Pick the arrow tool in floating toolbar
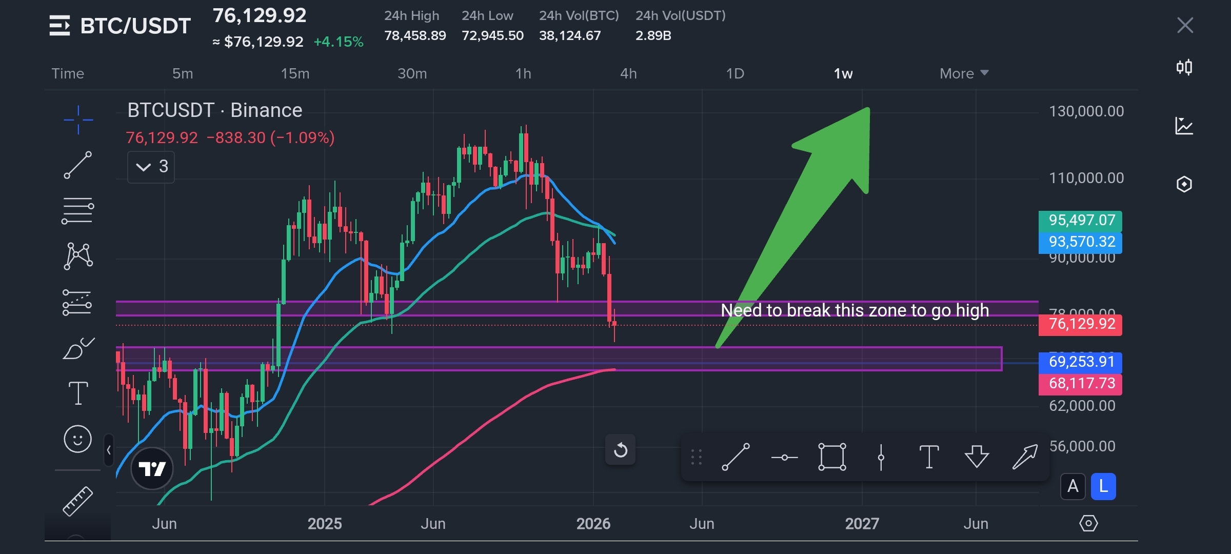Viewport: 1231px width, 554px height. point(1025,457)
